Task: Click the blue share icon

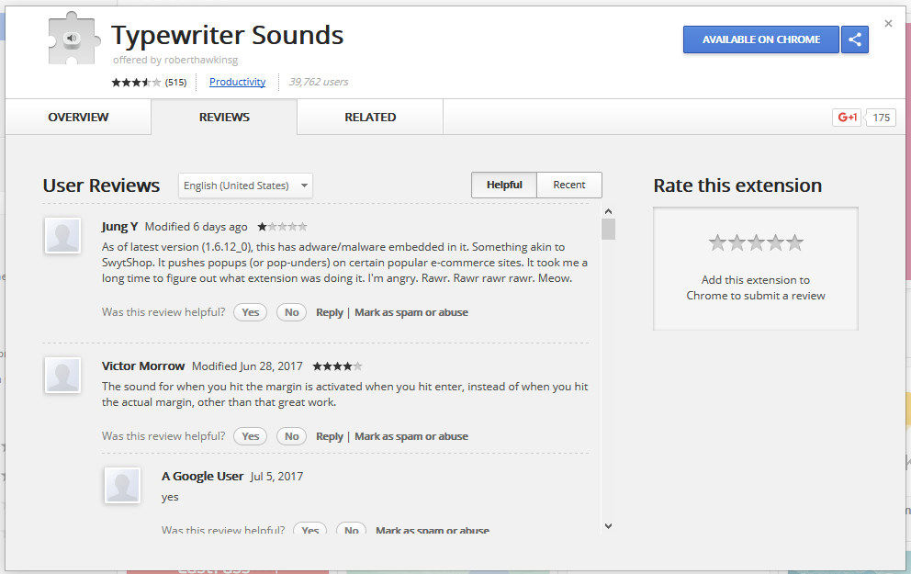Action: [x=855, y=39]
